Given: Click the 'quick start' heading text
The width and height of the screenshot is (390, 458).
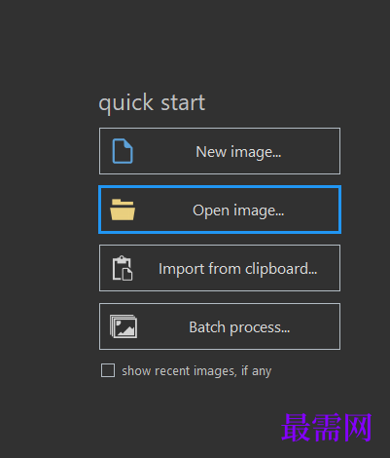Looking at the screenshot, I should click(x=152, y=103).
